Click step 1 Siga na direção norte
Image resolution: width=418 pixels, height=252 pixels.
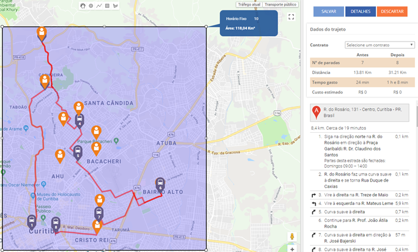[x=359, y=151]
